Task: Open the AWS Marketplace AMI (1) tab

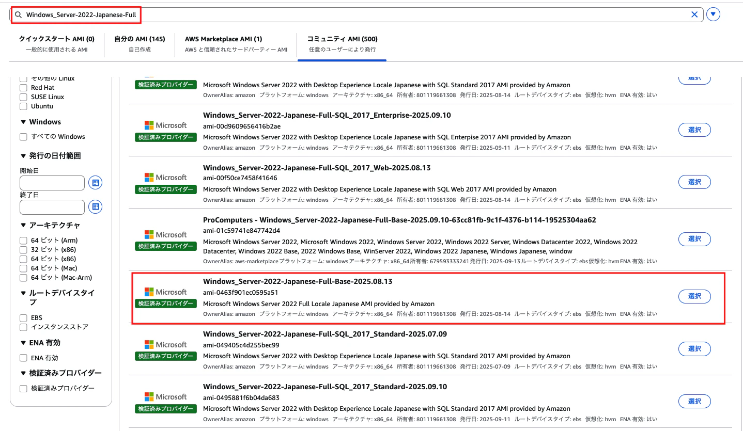Action: [236, 44]
